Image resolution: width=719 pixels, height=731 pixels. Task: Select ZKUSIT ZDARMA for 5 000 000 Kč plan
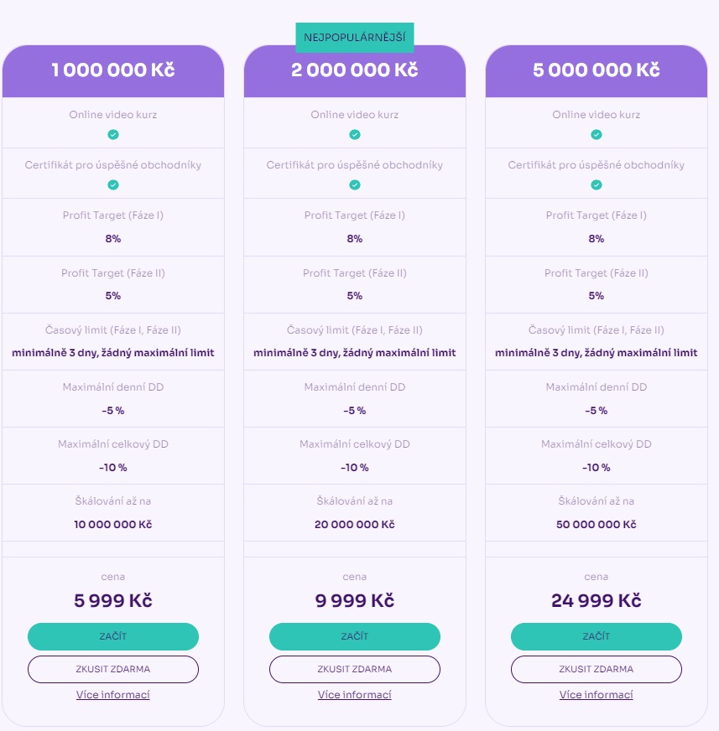(597, 670)
